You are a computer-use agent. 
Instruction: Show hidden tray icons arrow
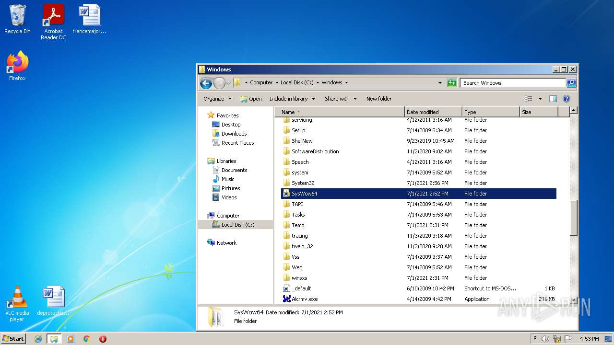coord(535,338)
